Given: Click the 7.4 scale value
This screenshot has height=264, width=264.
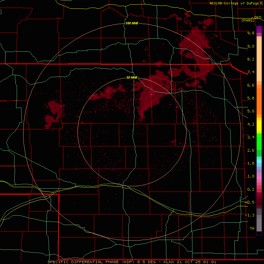Looking at the screenshot, I should pos(251,72).
